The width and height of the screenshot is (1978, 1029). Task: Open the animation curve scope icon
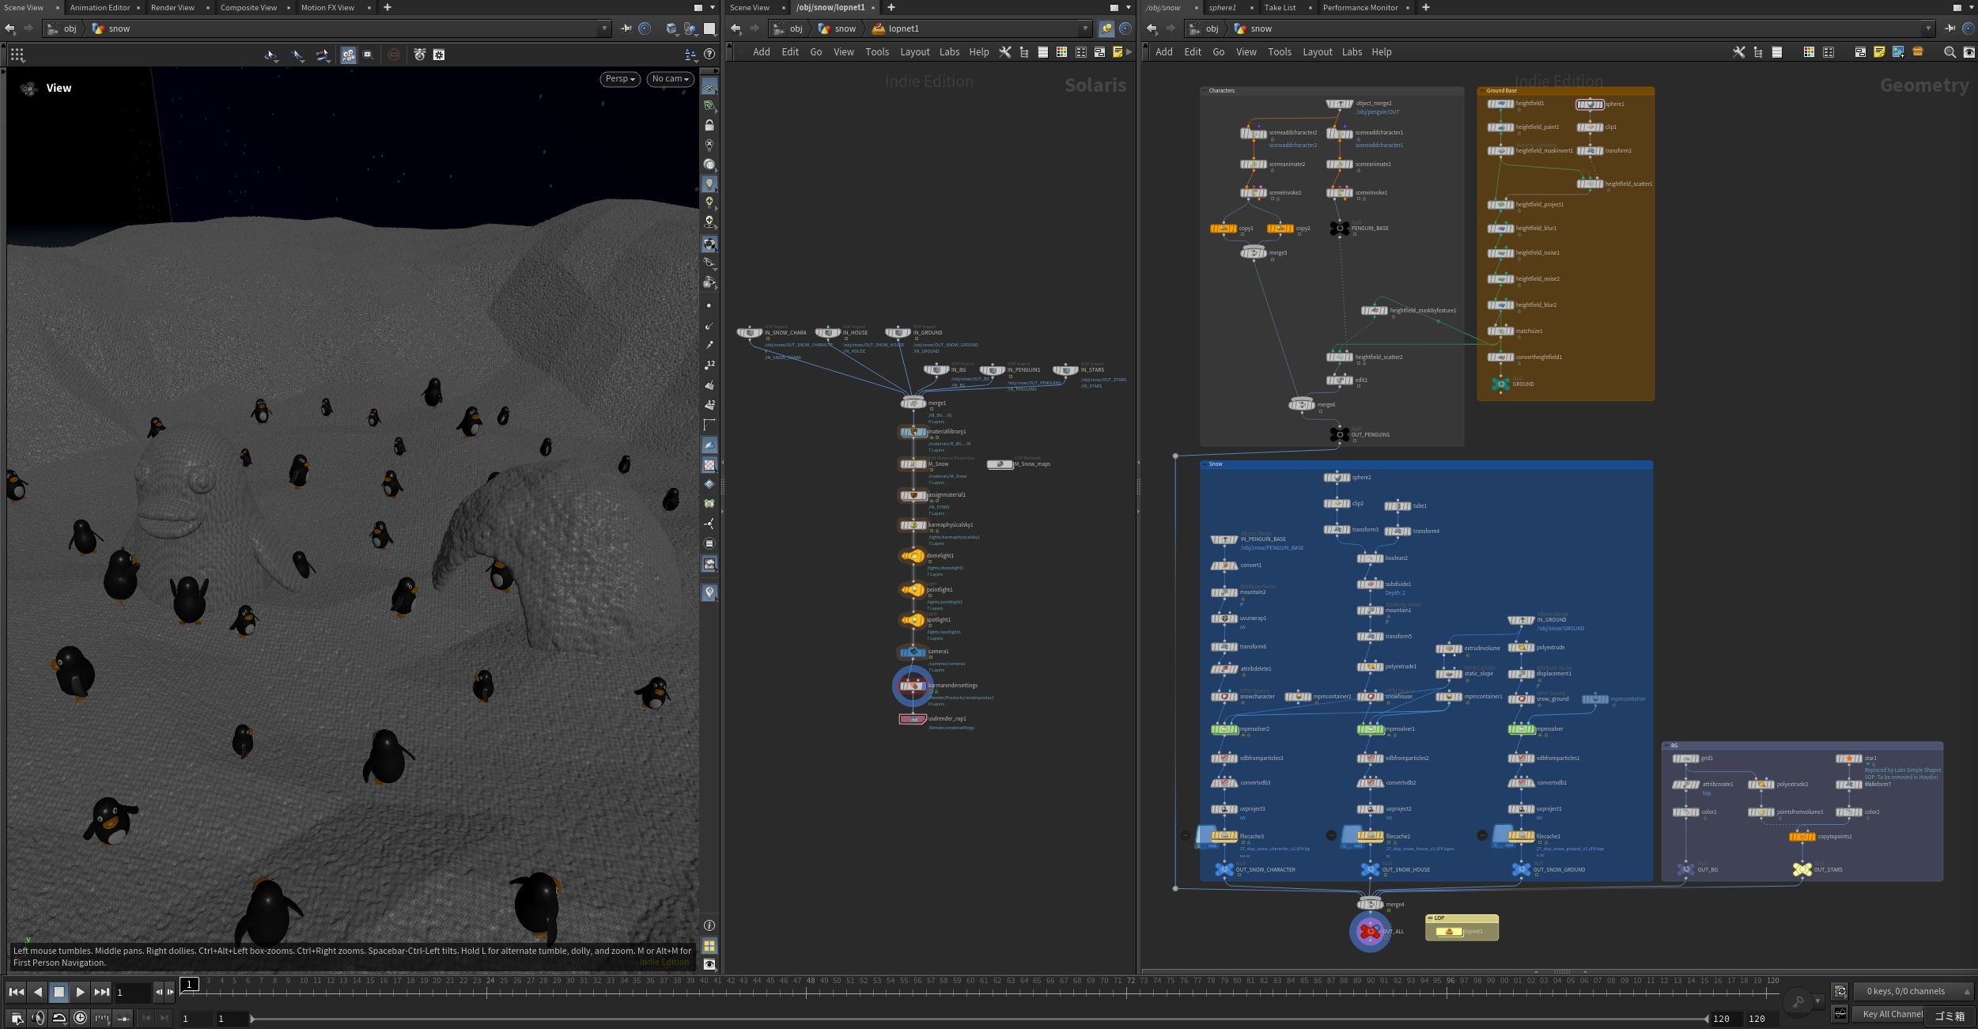tap(1840, 1013)
